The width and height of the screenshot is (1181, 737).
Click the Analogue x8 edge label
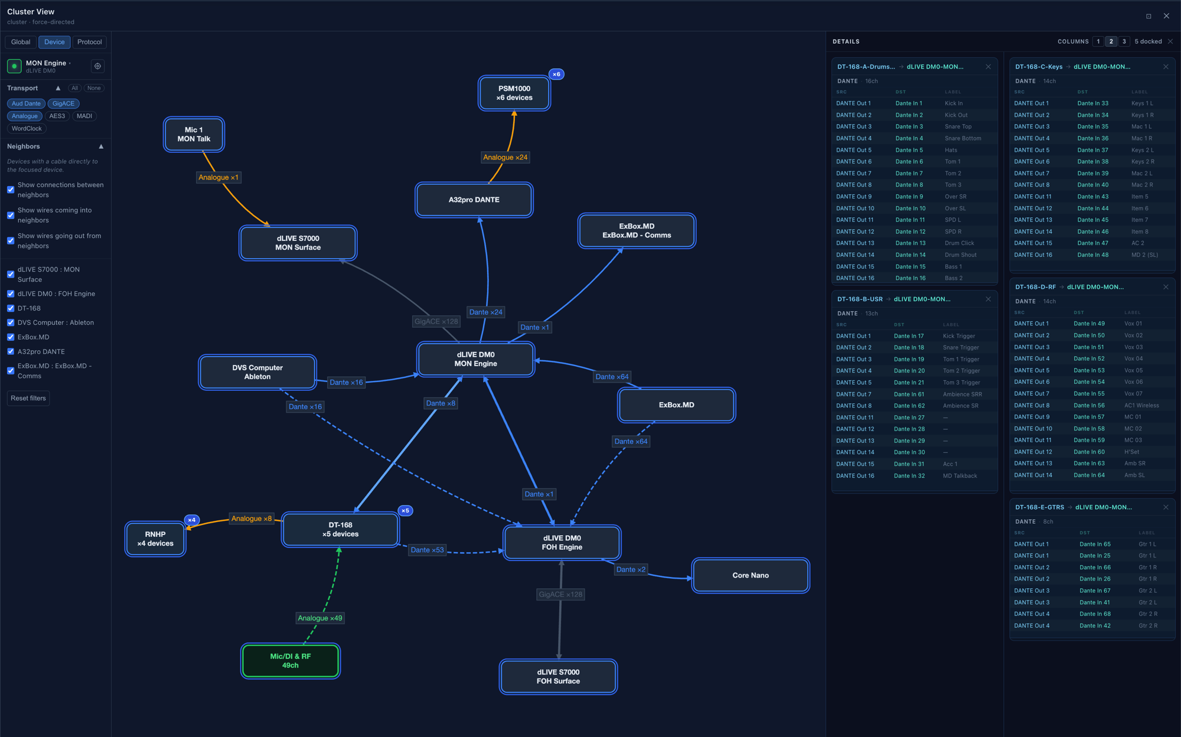(252, 519)
